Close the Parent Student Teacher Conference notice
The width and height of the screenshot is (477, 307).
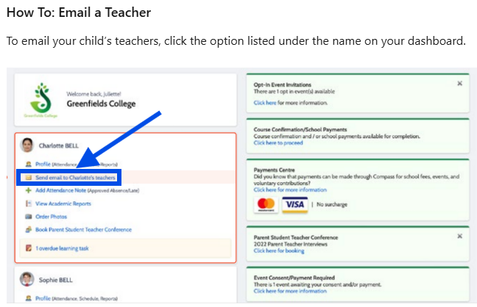pyautogui.click(x=459, y=236)
